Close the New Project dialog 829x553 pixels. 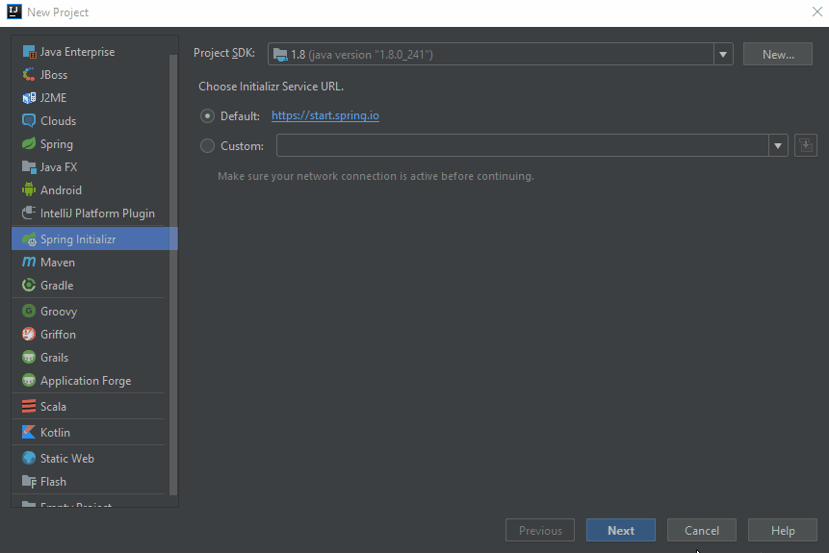816,12
